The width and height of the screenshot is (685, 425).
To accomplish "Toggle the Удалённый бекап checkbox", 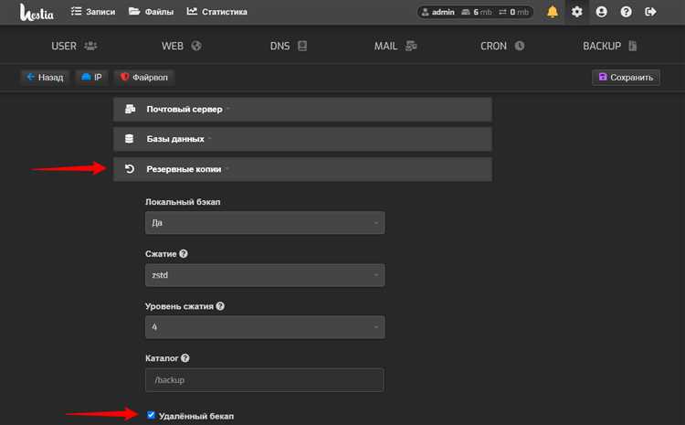I will (x=151, y=415).
